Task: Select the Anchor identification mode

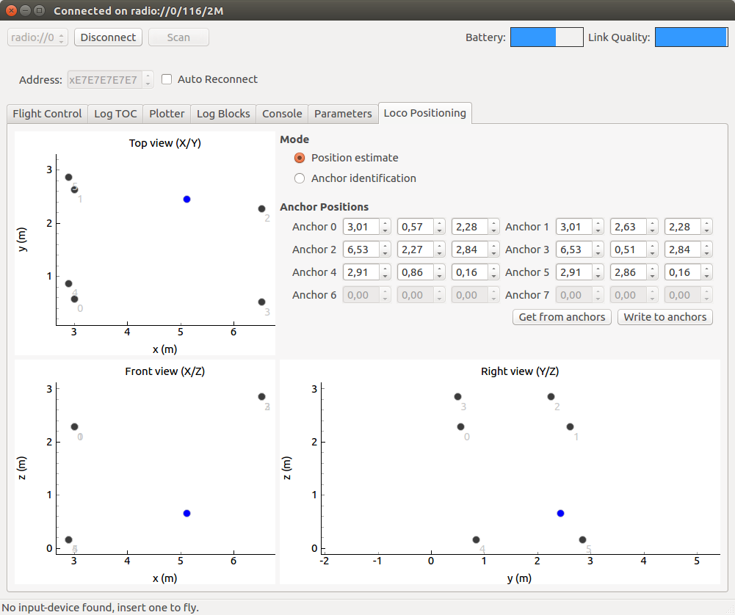Action: (299, 178)
